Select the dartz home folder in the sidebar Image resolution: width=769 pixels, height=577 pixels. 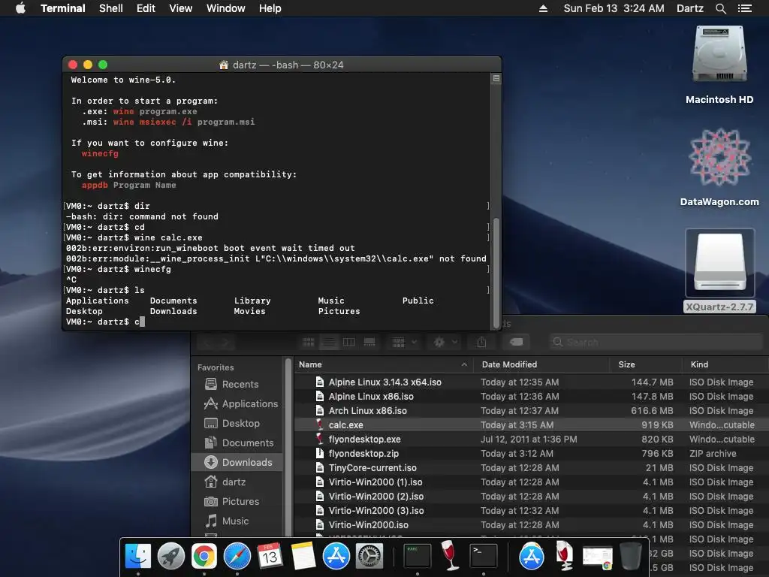point(237,482)
